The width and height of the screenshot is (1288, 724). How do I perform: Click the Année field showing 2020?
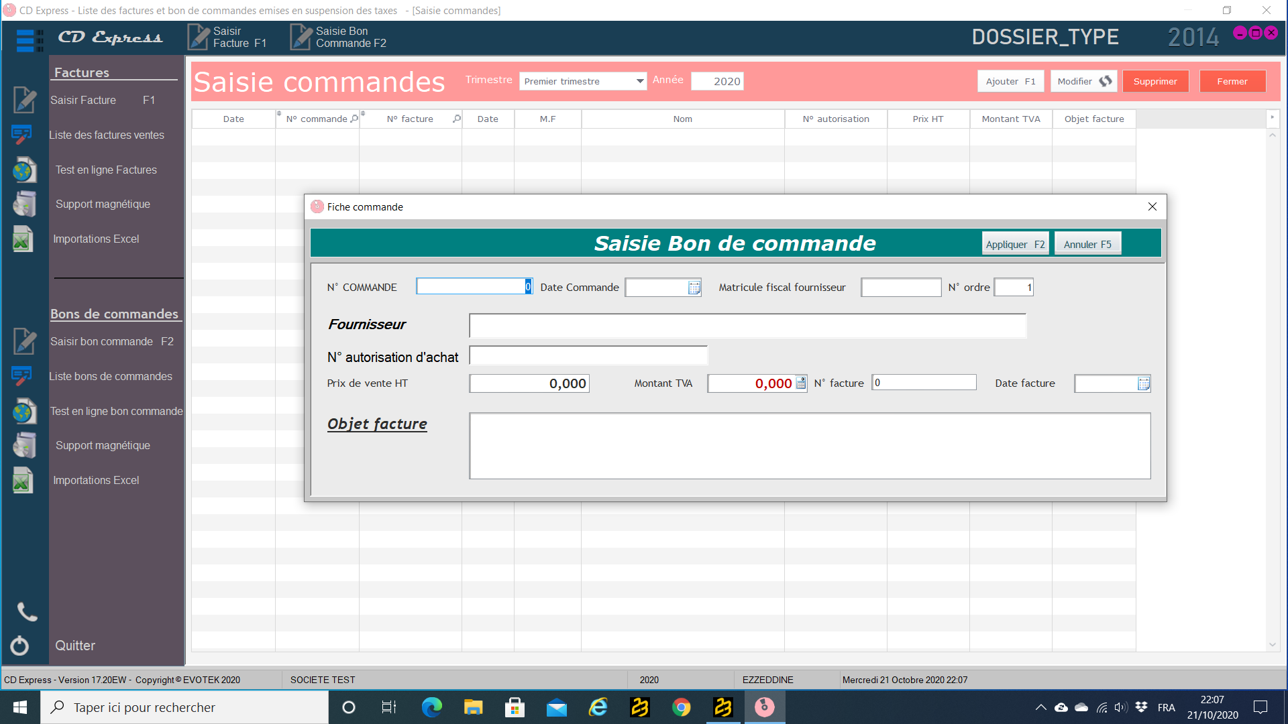click(x=717, y=81)
